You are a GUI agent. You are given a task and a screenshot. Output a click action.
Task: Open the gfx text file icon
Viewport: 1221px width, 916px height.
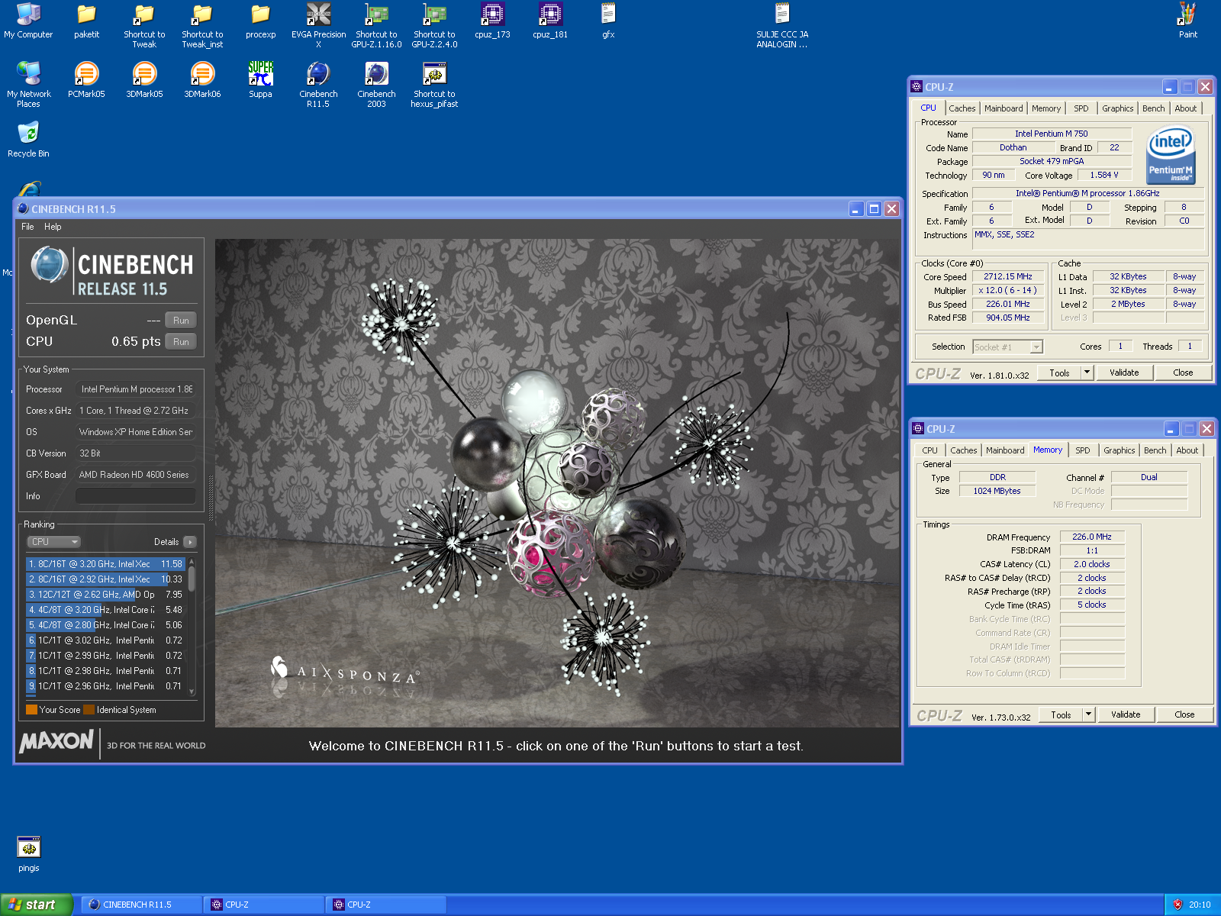click(x=608, y=21)
